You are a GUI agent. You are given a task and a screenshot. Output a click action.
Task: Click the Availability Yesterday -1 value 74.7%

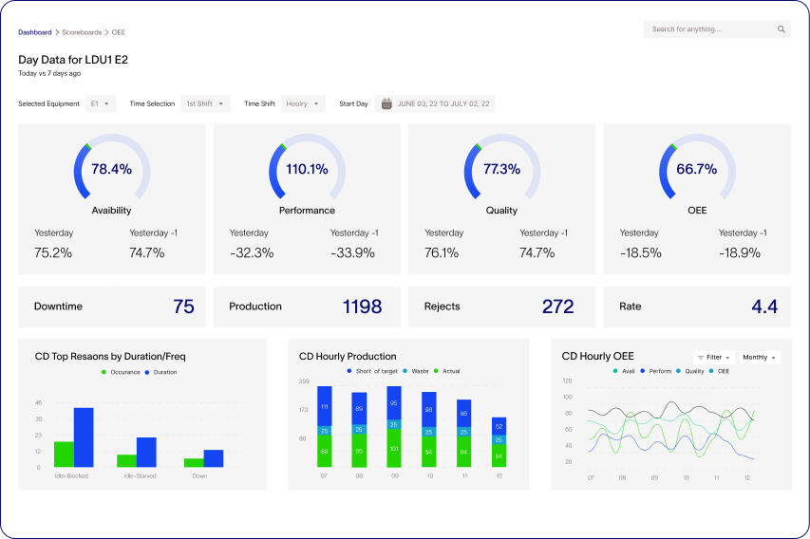pos(146,253)
